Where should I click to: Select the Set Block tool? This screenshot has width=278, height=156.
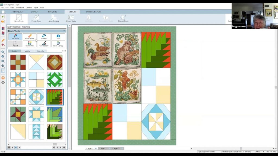15,37
